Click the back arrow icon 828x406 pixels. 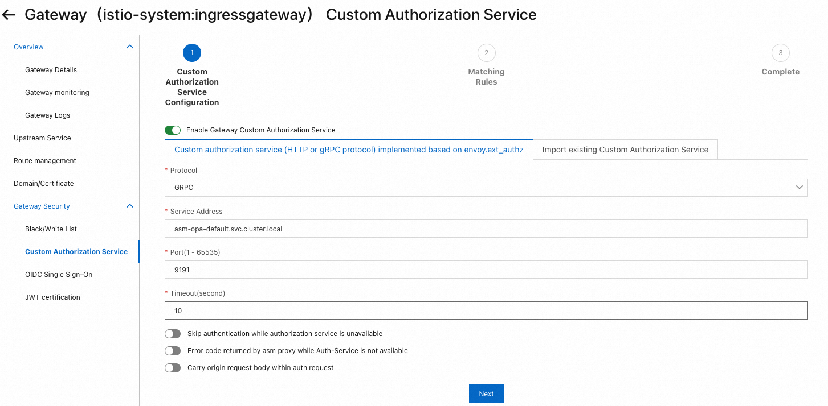pyautogui.click(x=9, y=15)
